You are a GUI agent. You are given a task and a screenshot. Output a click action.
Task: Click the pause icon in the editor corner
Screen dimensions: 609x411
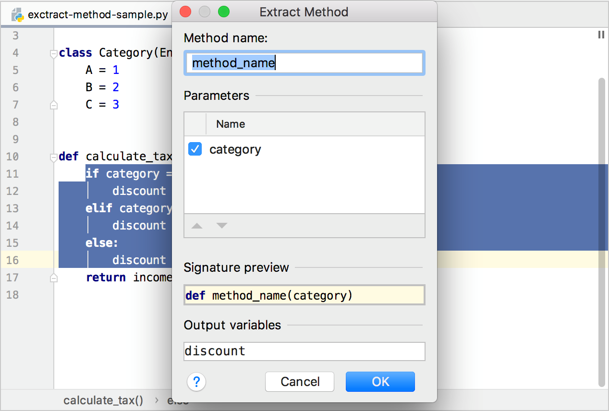(601, 35)
